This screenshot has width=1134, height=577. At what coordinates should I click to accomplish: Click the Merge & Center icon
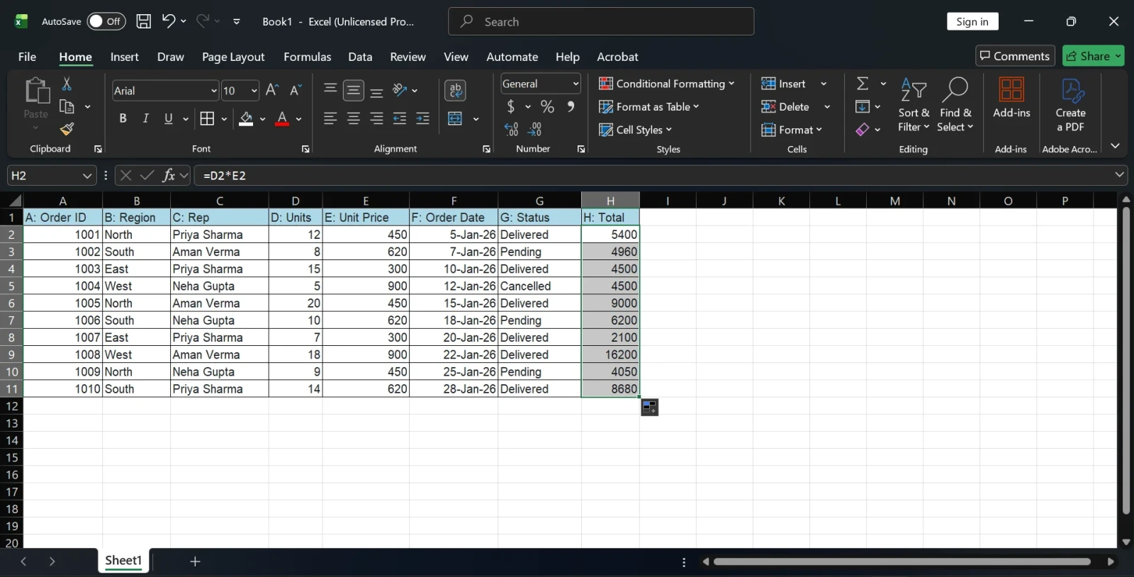click(x=455, y=118)
